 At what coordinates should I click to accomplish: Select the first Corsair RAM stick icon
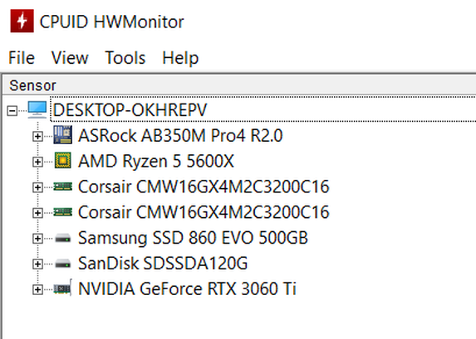click(x=63, y=186)
